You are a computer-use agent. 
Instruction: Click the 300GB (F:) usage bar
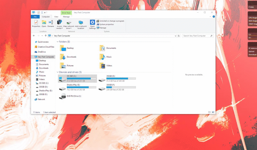coord(121,87)
